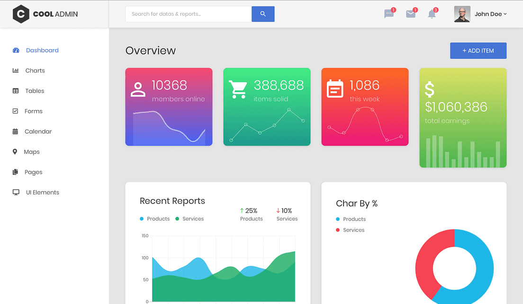This screenshot has width=523, height=304.
Task: Toggle the Products legend in Recent Reports
Action: tap(155, 219)
